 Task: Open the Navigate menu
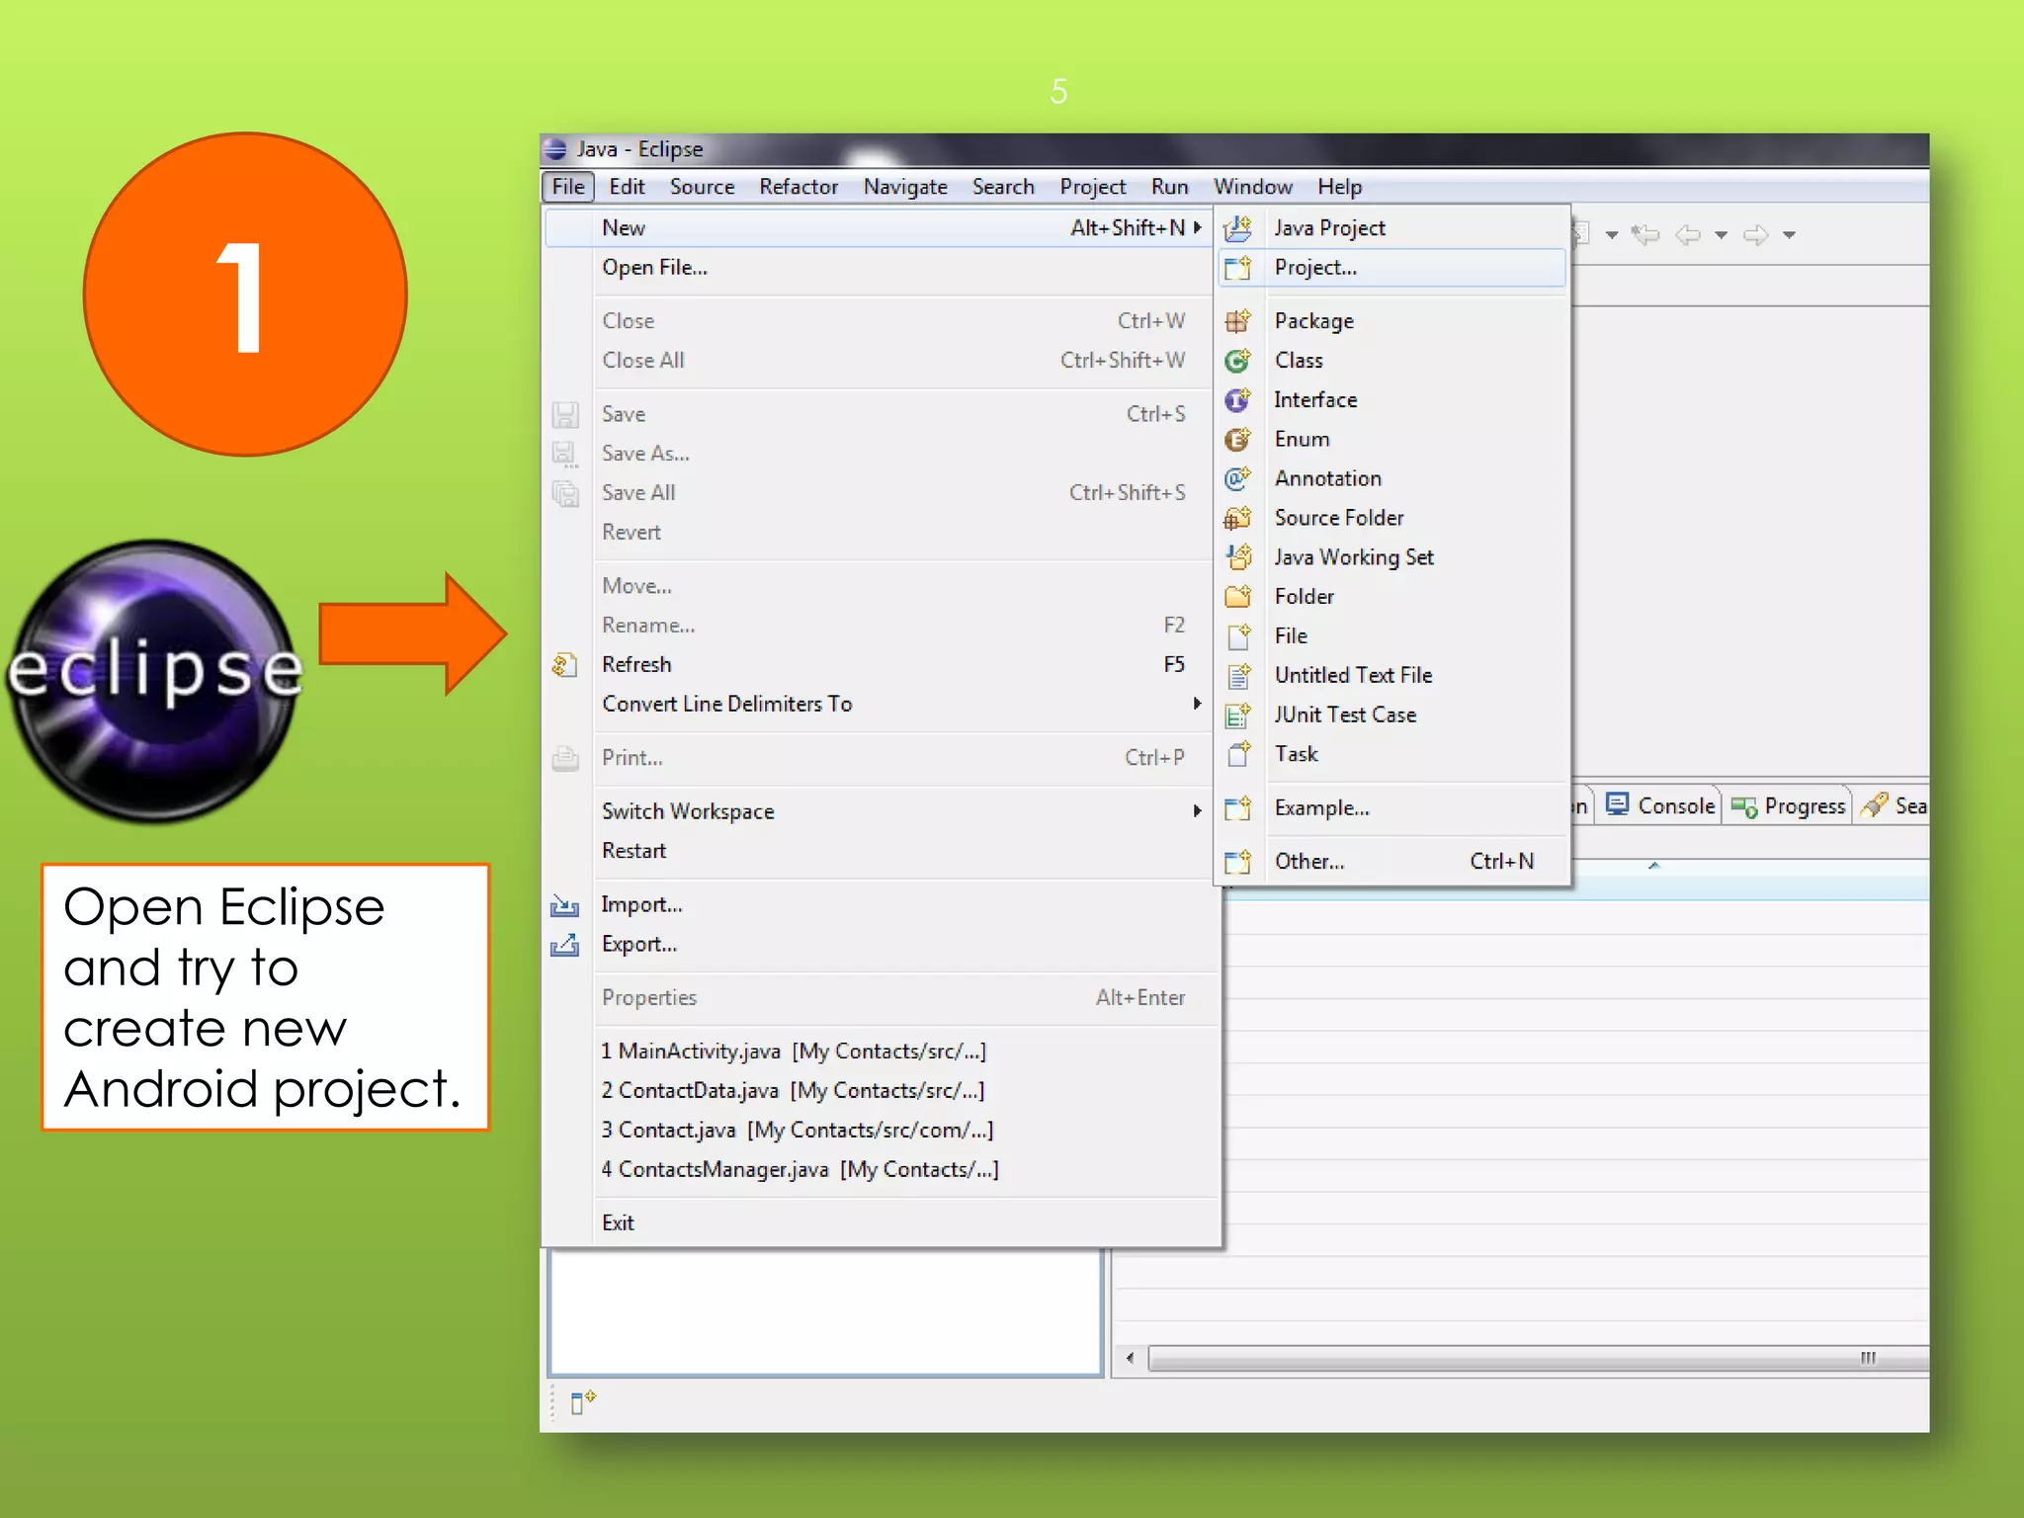tap(905, 187)
